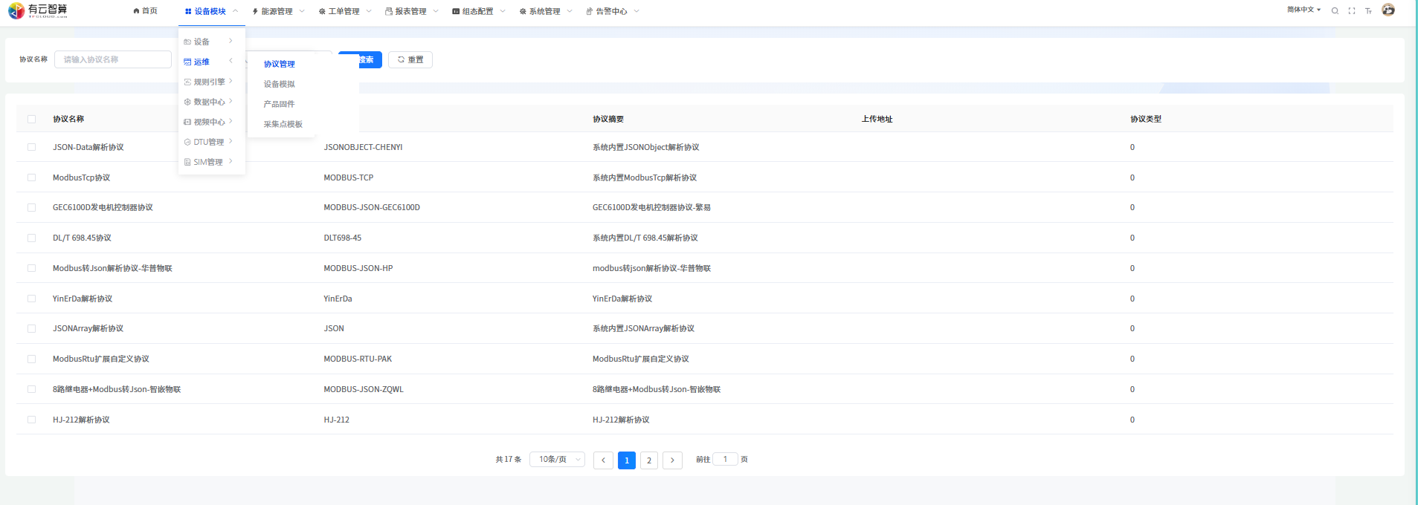Image resolution: width=1418 pixels, height=505 pixels.
Task: Click the search magnifier icon in header
Action: pos(1335,11)
